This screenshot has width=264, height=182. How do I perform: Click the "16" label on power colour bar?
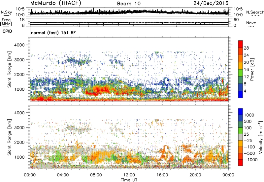click(x=246, y=70)
